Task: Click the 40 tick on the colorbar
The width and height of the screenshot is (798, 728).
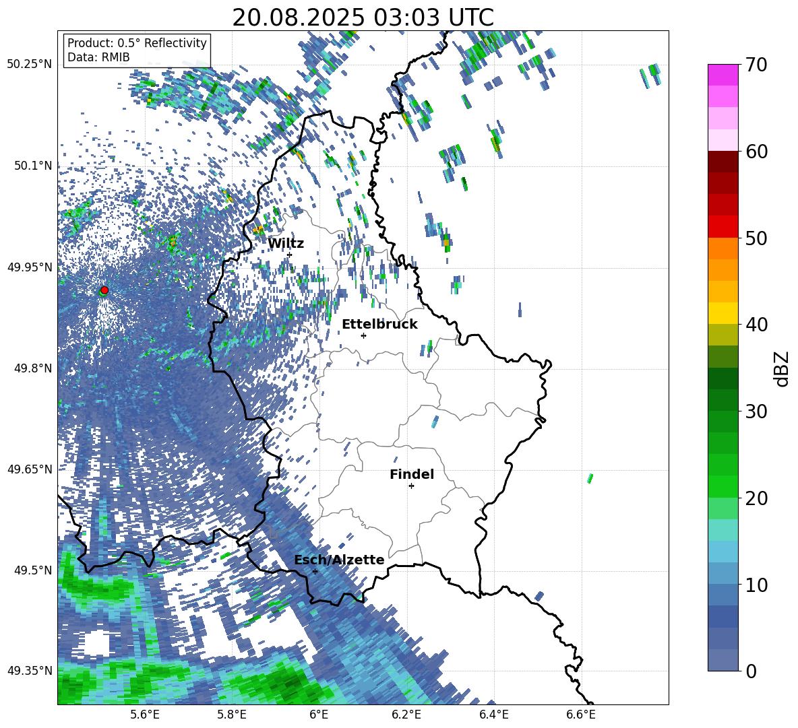Action: 756,325
